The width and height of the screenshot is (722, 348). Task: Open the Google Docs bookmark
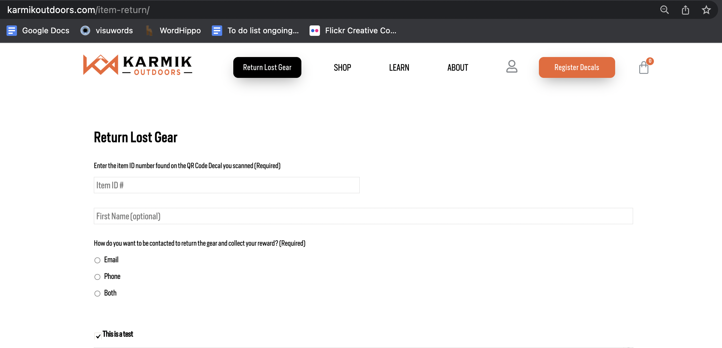[x=38, y=31]
